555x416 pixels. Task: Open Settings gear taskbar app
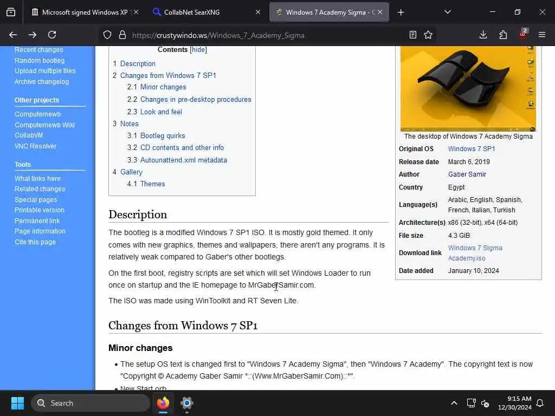[186, 403]
